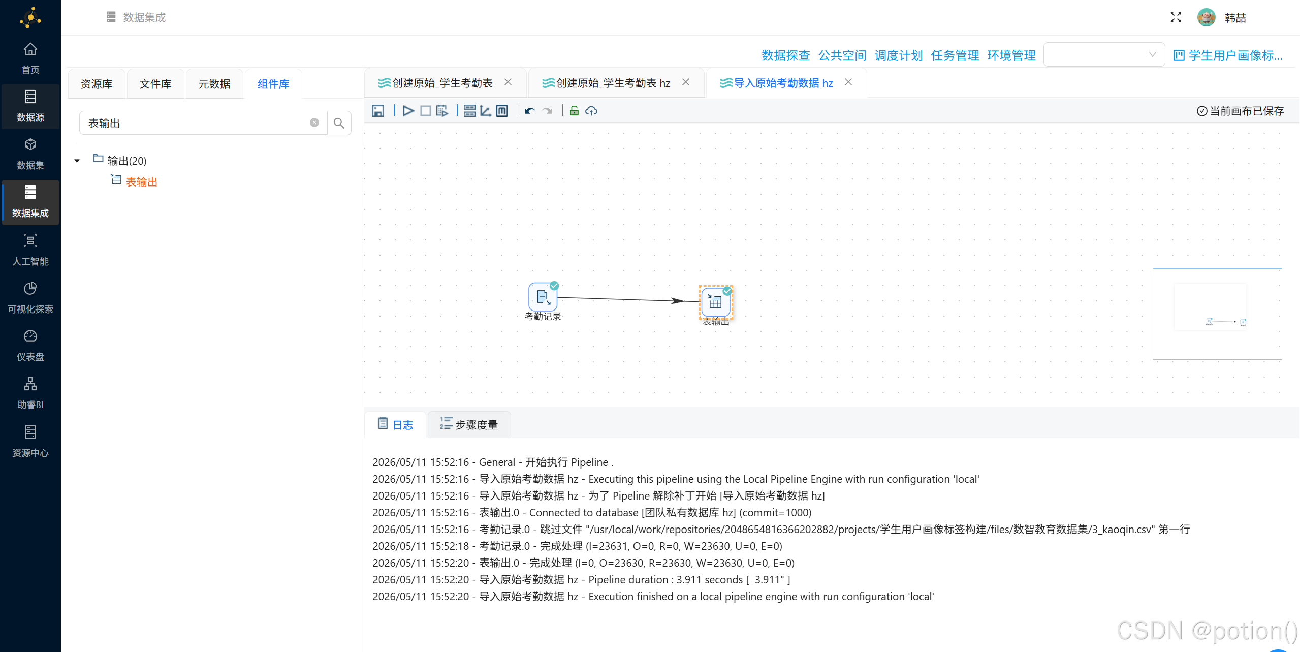The width and height of the screenshot is (1300, 652).
Task: Select 表输出 component in the tree
Action: (141, 182)
